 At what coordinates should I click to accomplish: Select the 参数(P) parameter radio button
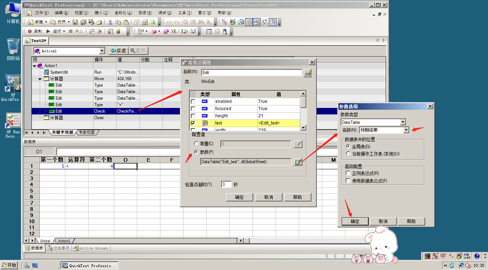tap(197, 152)
